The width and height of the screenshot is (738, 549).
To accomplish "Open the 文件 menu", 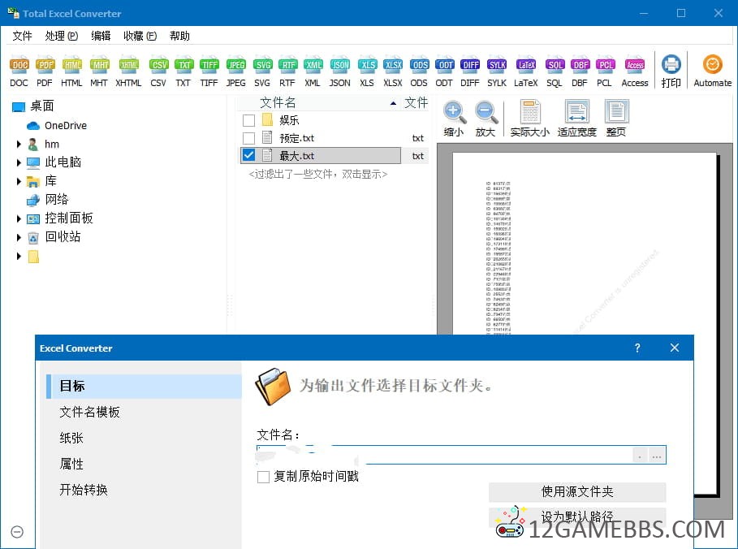I will [22, 36].
